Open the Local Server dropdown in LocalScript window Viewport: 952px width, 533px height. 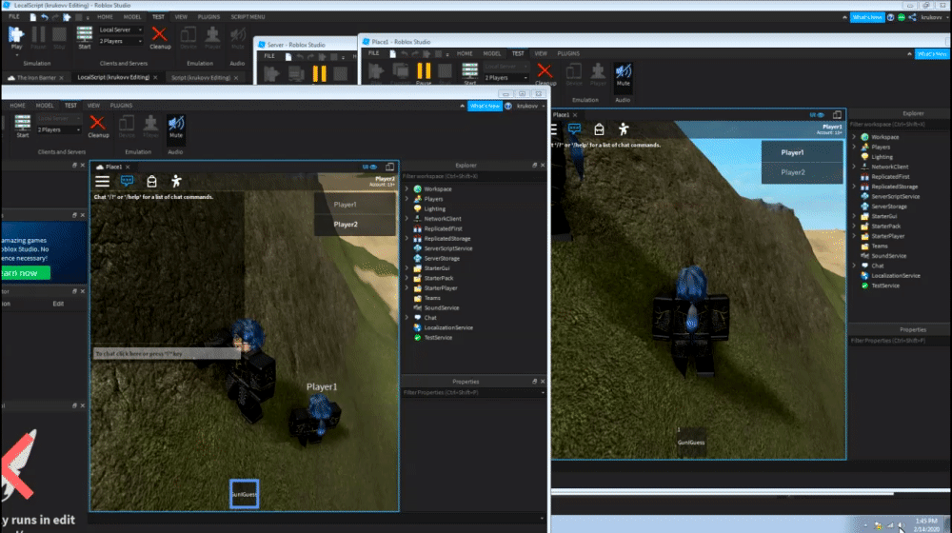click(120, 30)
